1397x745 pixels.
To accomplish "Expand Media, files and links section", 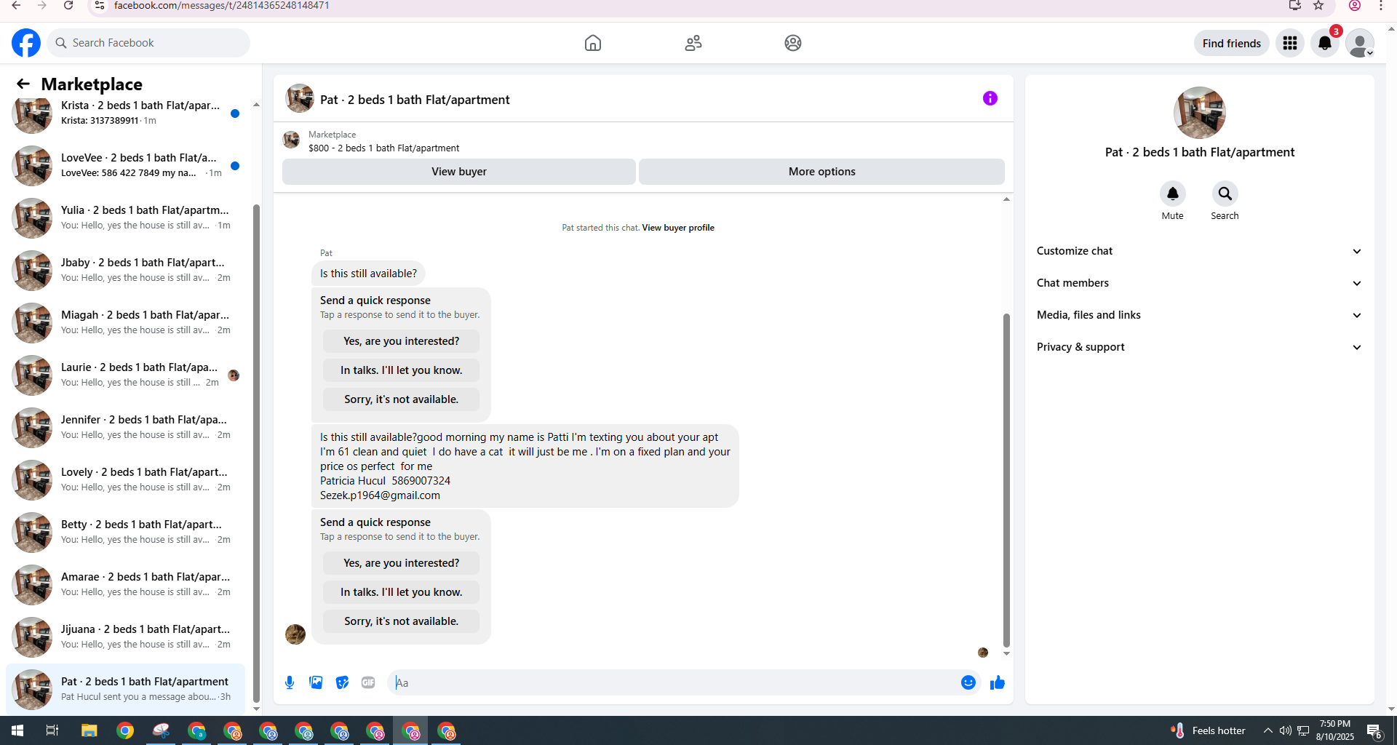I will (1199, 315).
